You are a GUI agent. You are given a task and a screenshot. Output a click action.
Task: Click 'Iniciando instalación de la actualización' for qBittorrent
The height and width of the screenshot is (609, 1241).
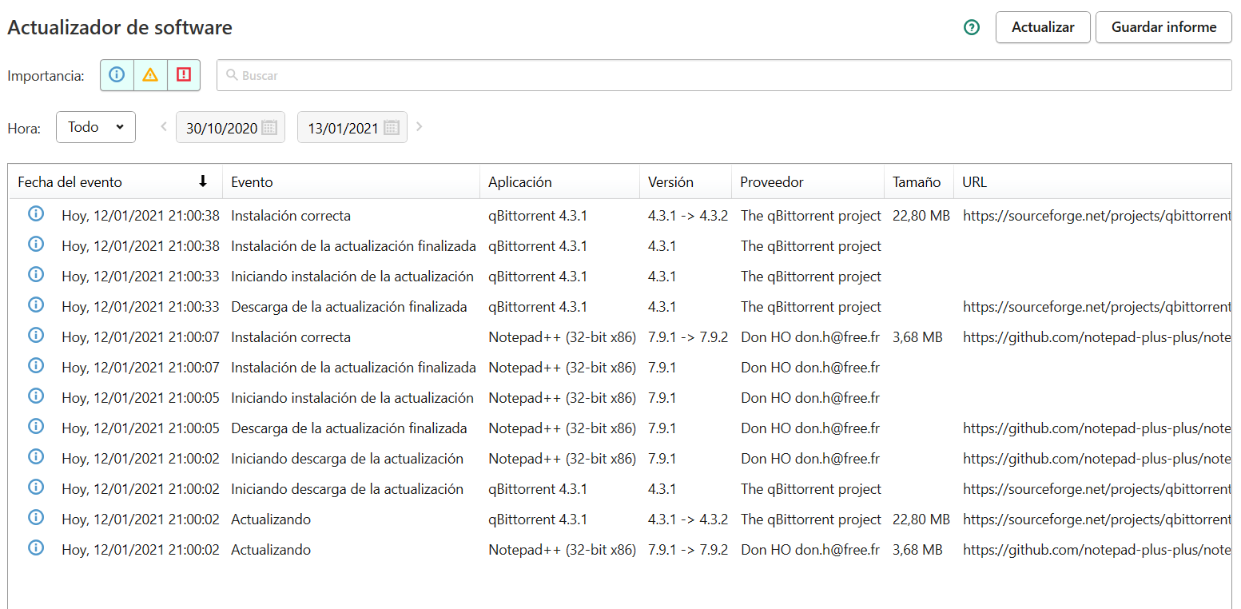coord(352,277)
